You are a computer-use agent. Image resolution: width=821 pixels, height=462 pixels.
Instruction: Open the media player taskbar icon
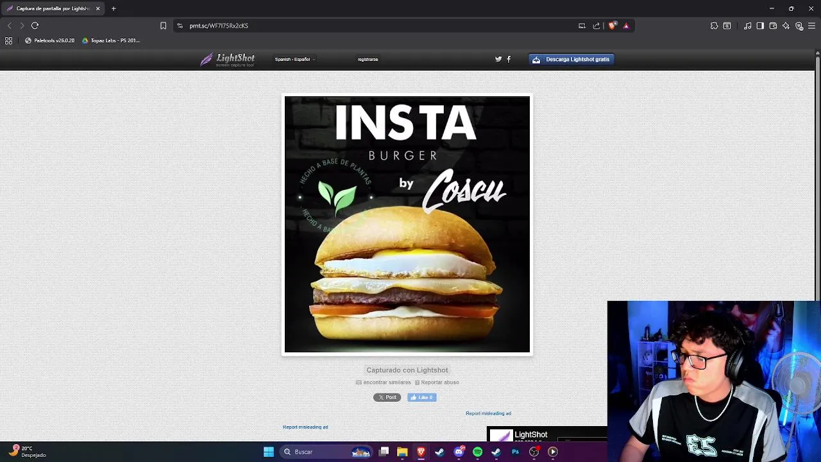[553, 452]
